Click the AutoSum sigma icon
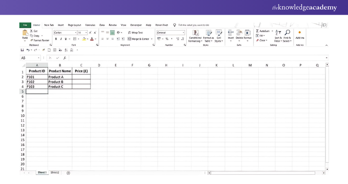348x184 pixels. pos(257,31)
